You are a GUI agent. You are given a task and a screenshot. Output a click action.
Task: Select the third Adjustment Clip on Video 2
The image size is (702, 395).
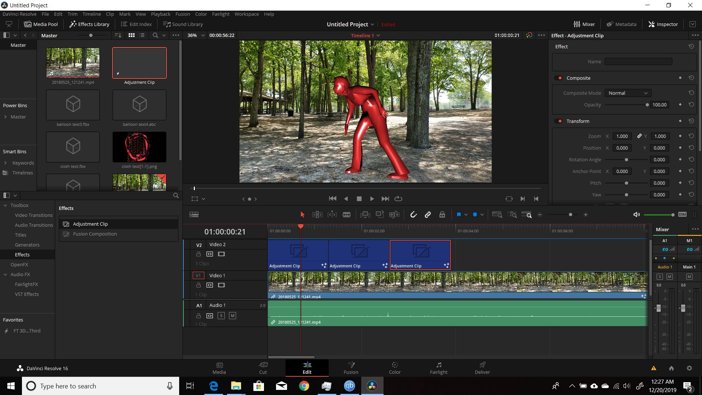coord(420,255)
